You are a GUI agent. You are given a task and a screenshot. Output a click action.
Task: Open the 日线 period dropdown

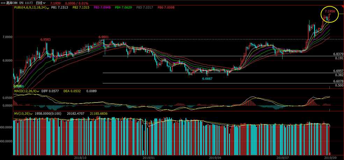(x=42, y=2)
